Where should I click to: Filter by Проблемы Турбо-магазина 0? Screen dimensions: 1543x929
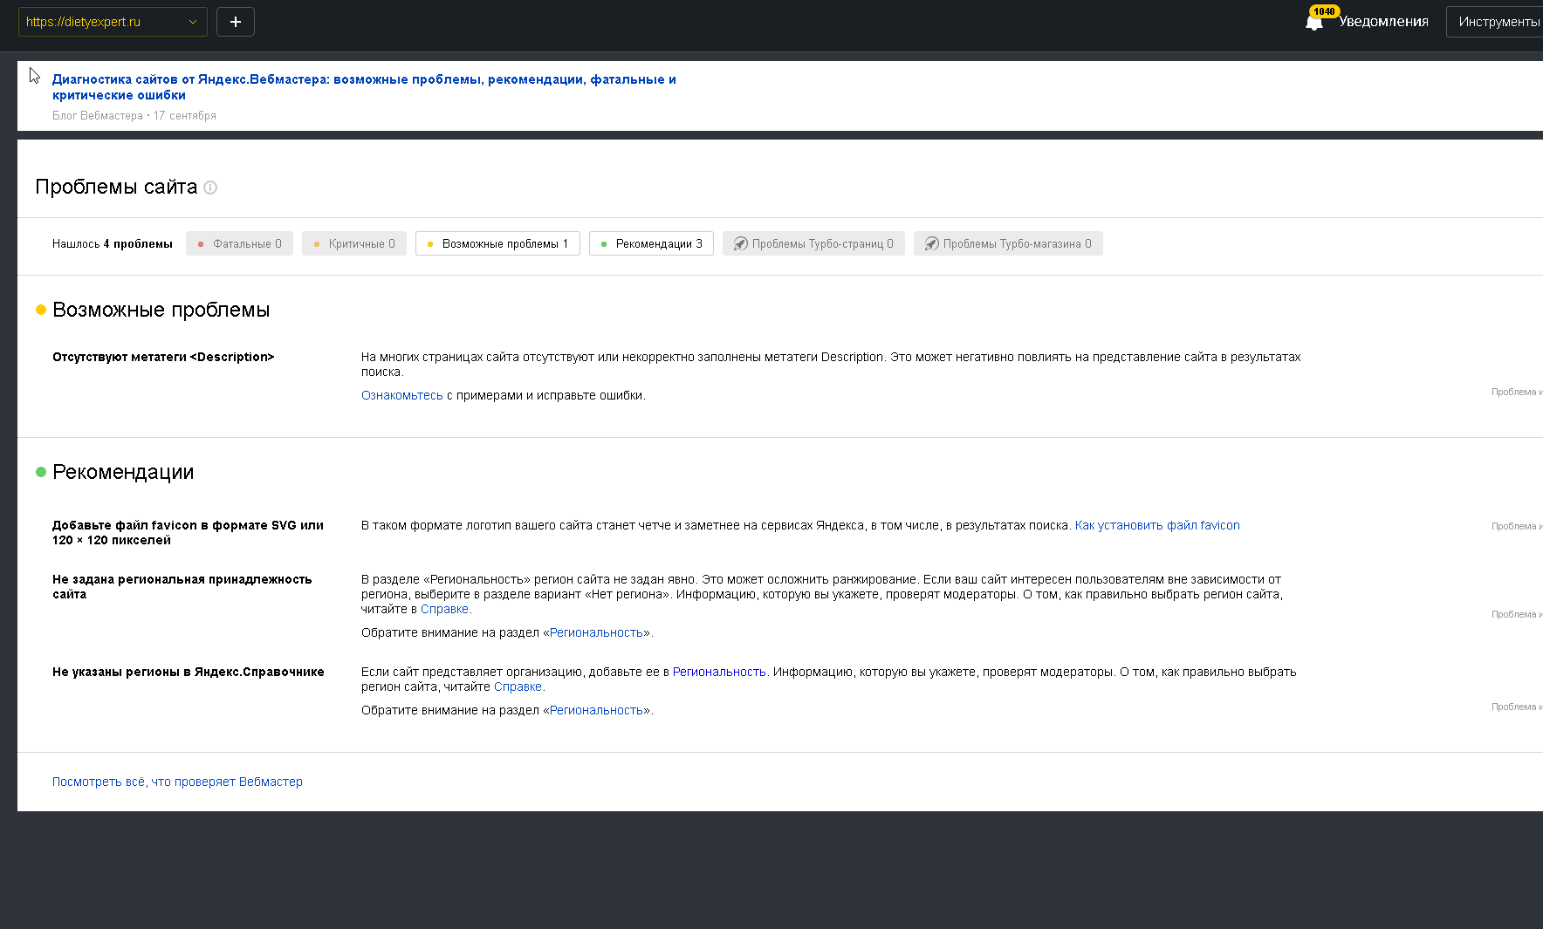tap(1008, 243)
